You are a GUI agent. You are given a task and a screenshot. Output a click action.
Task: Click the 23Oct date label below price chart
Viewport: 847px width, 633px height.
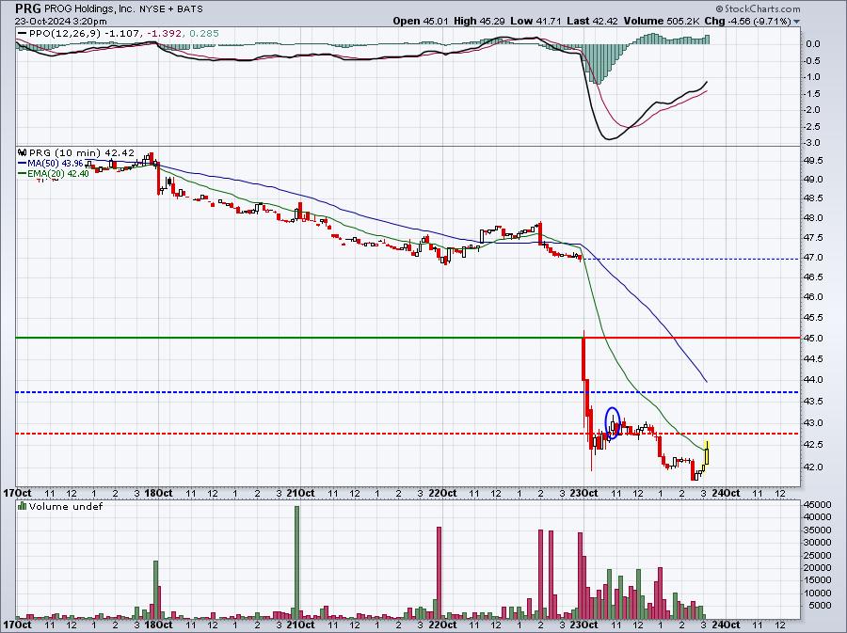click(x=583, y=493)
